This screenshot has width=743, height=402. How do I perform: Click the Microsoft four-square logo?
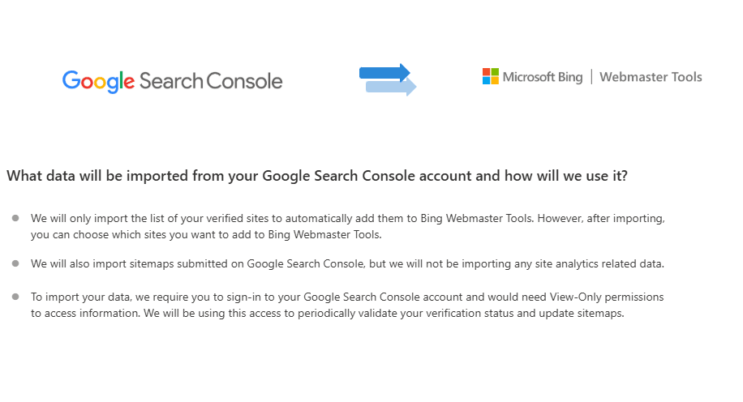(491, 76)
